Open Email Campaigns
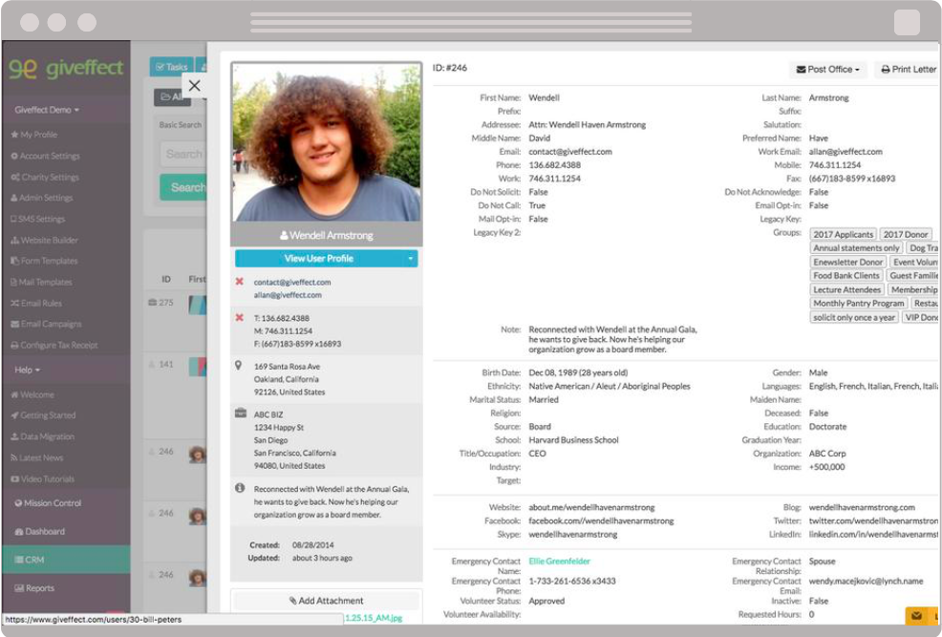The height and width of the screenshot is (637, 942). click(x=46, y=324)
